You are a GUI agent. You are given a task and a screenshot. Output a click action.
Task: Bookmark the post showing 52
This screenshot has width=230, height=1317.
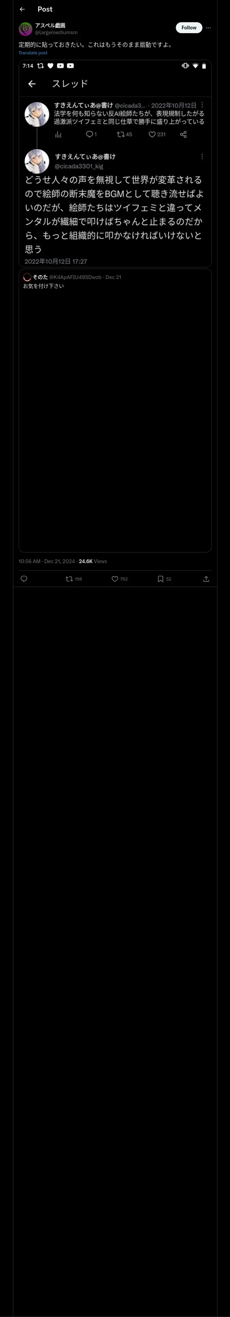pyautogui.click(x=164, y=579)
